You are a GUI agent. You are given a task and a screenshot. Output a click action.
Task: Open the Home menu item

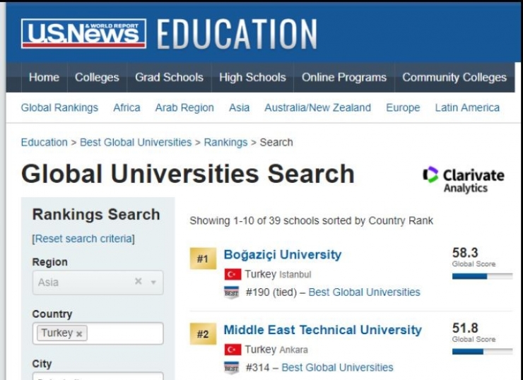pyautogui.click(x=44, y=77)
